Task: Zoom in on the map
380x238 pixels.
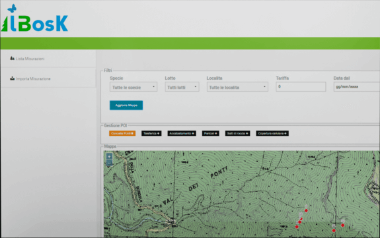Action: 109,156
